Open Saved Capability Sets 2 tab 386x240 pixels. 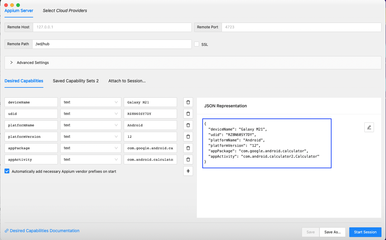tap(76, 81)
